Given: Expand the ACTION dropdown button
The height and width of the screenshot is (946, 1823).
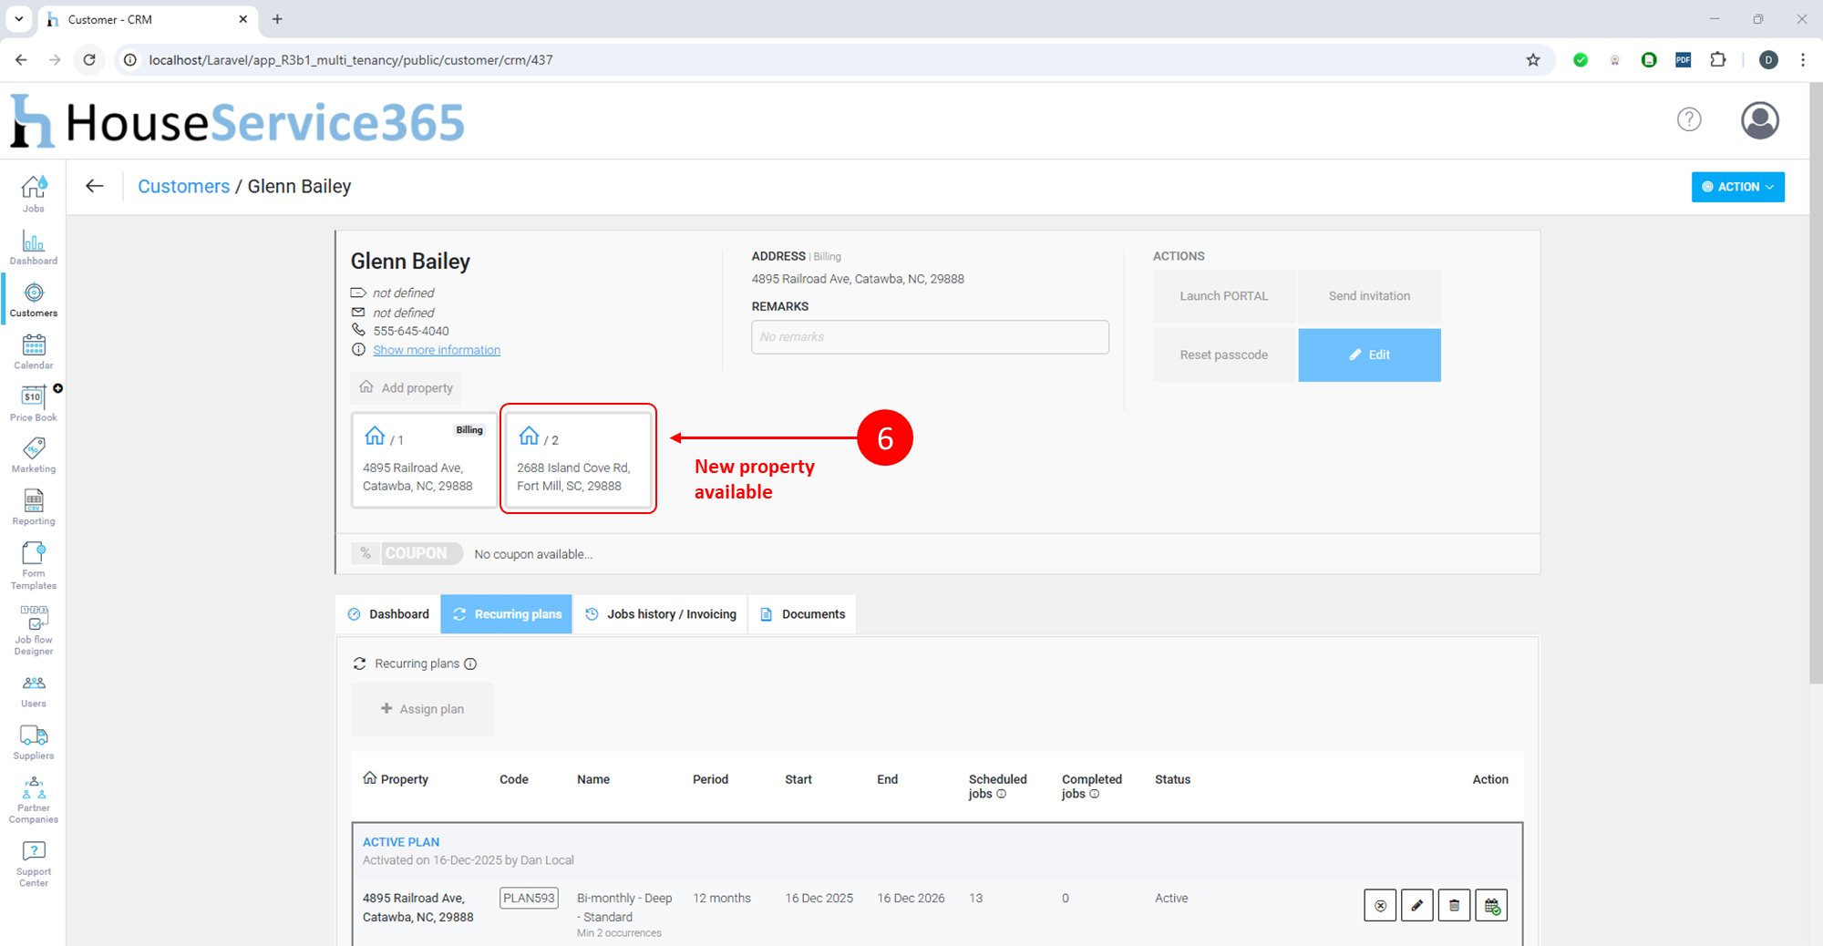Looking at the screenshot, I should pos(1737,187).
